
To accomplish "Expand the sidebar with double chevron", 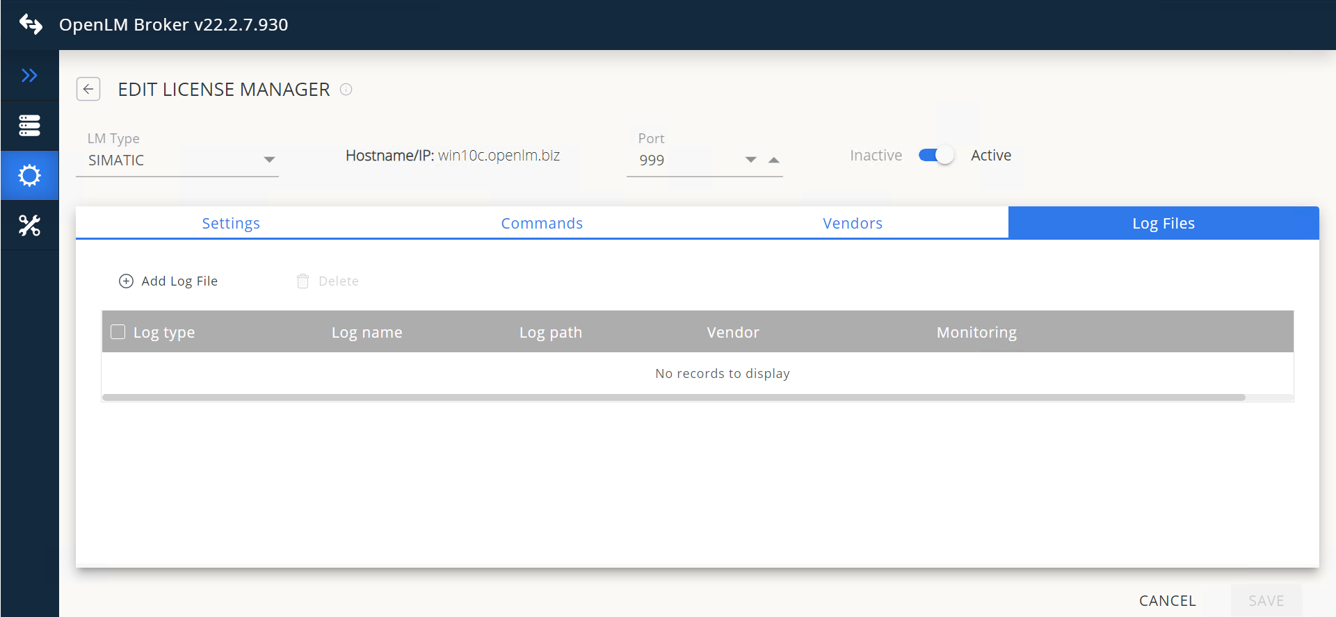I will (29, 75).
